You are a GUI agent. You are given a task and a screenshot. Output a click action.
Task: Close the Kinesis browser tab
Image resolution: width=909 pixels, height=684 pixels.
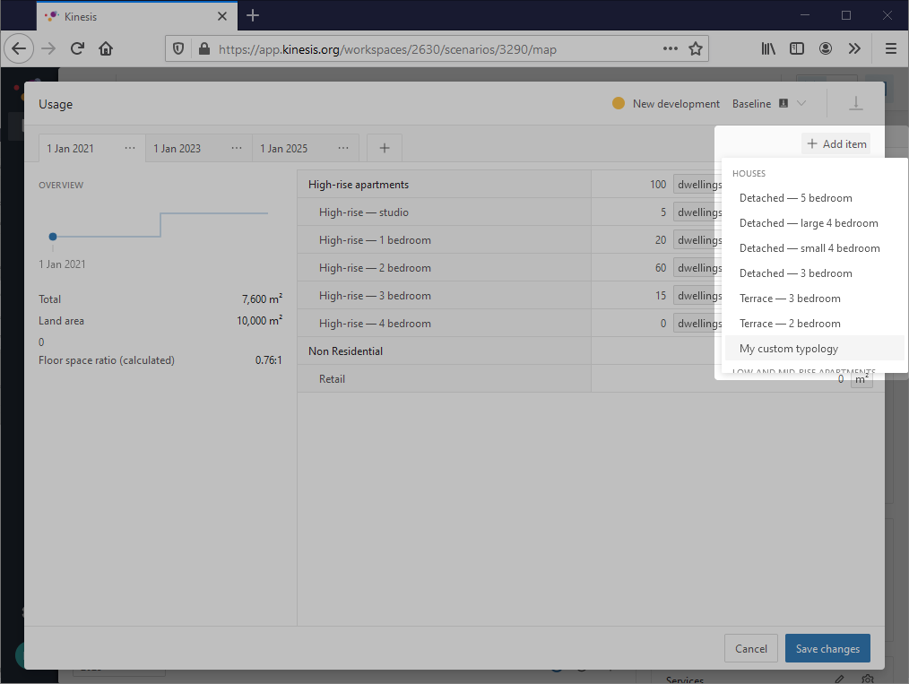(222, 16)
